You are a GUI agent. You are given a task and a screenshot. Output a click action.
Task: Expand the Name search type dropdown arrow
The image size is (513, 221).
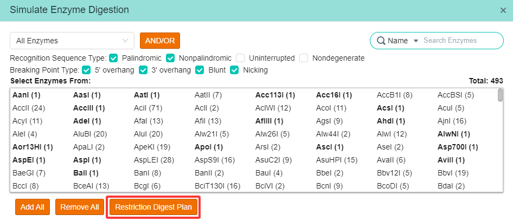(x=416, y=41)
